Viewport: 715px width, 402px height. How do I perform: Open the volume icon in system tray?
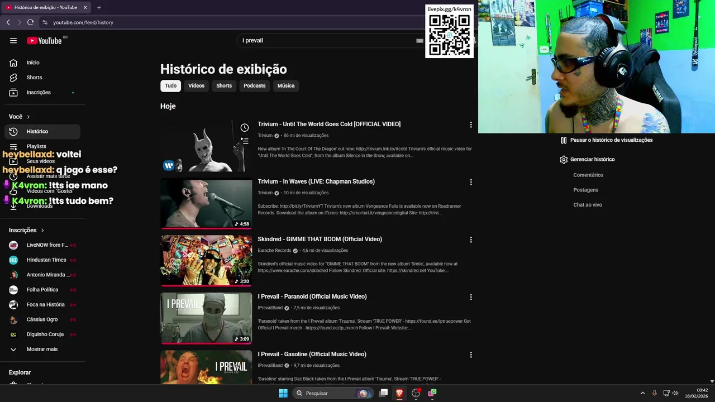point(675,393)
